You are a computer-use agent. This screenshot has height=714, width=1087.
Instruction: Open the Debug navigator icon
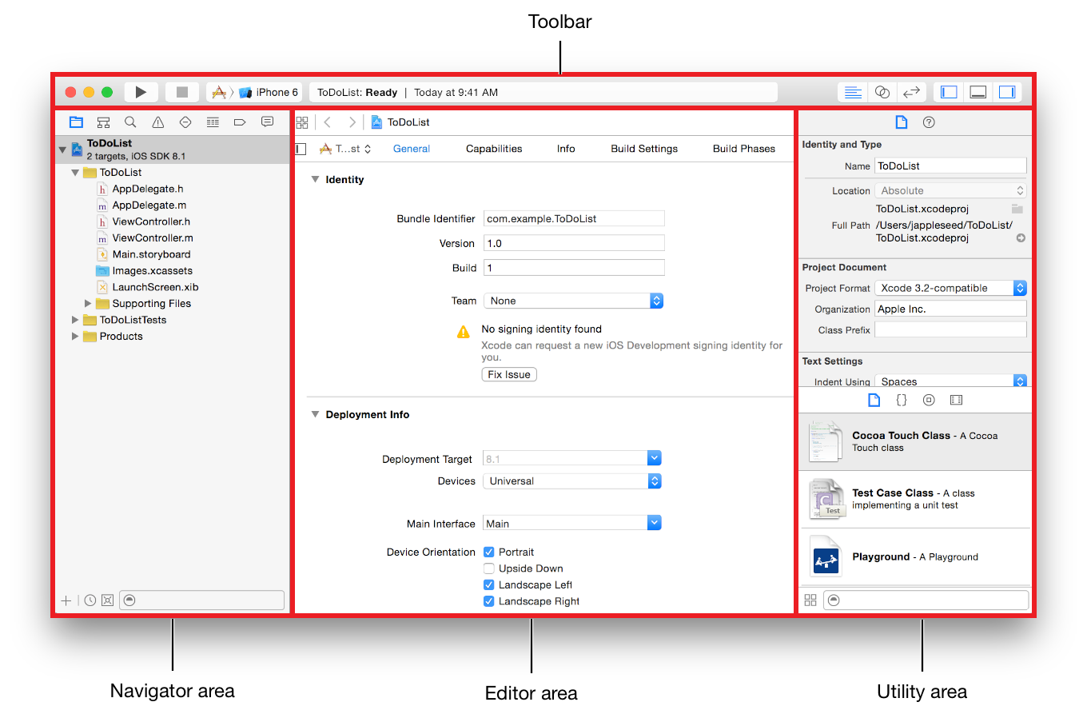click(212, 122)
